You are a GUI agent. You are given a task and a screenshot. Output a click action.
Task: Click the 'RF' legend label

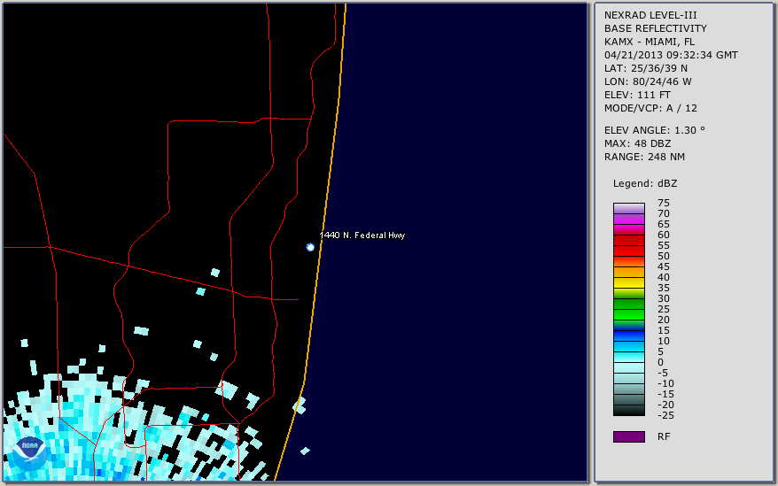coord(664,437)
